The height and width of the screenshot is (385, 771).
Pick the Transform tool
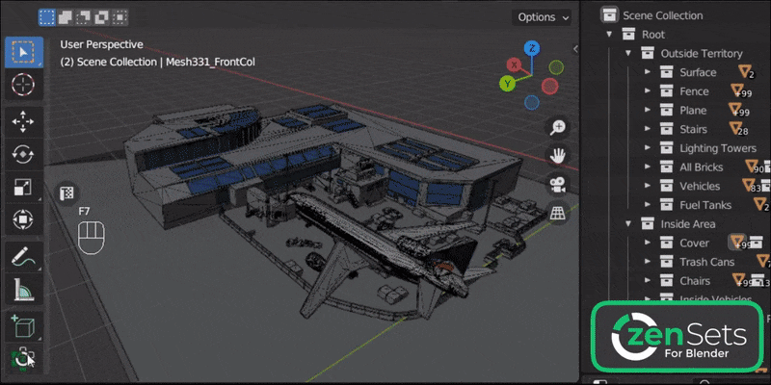[22, 219]
